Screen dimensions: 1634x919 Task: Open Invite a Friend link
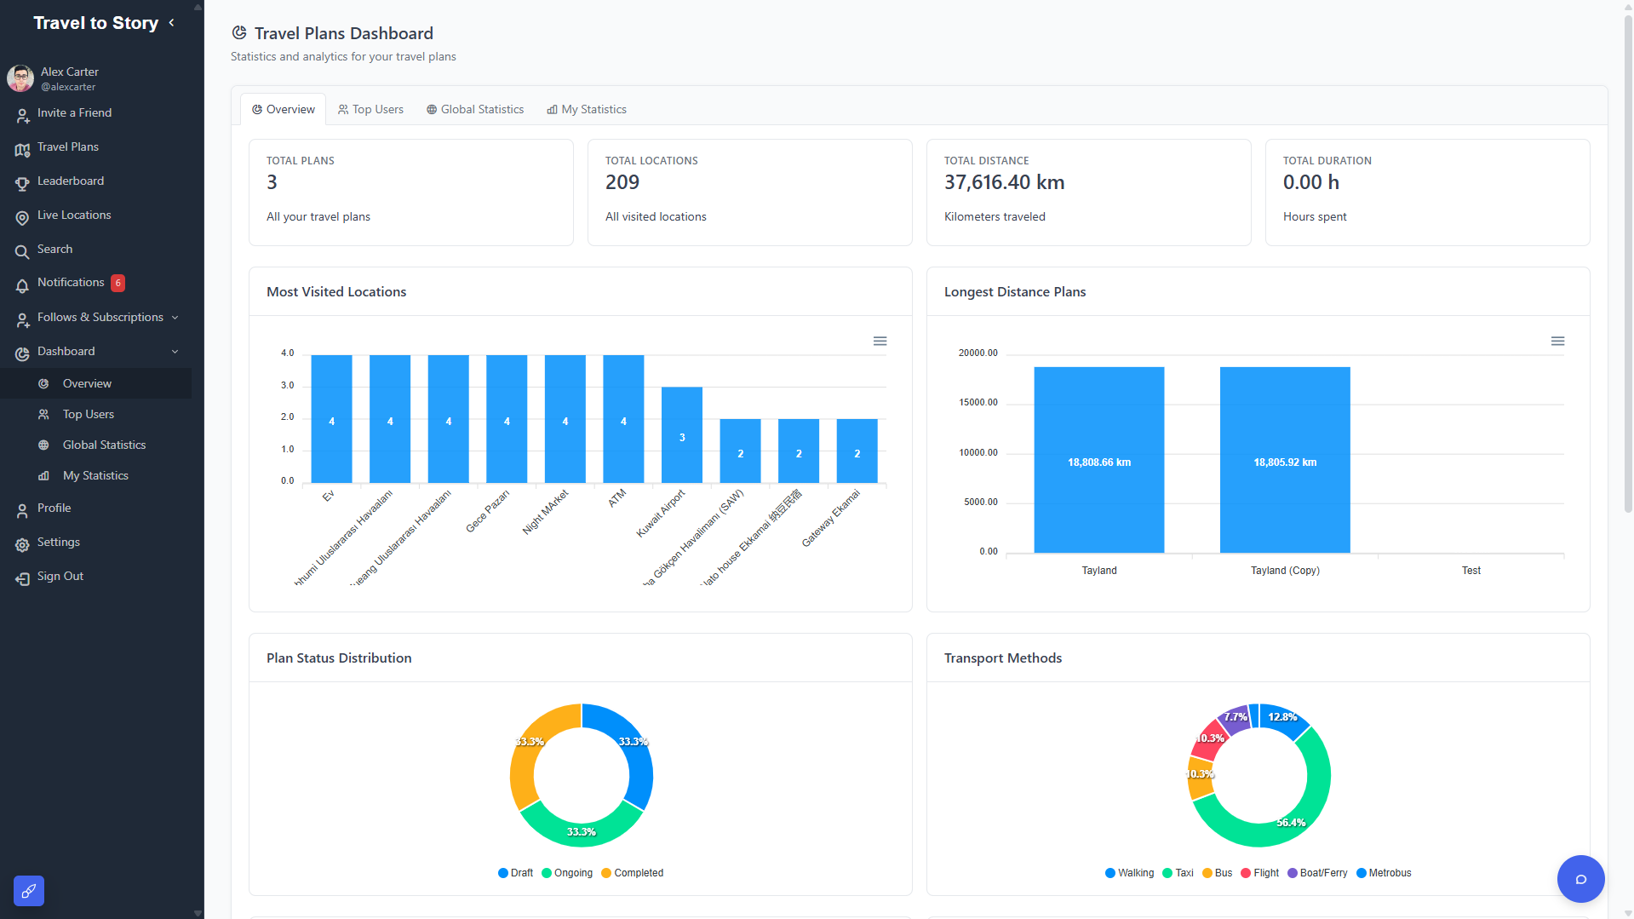74,113
